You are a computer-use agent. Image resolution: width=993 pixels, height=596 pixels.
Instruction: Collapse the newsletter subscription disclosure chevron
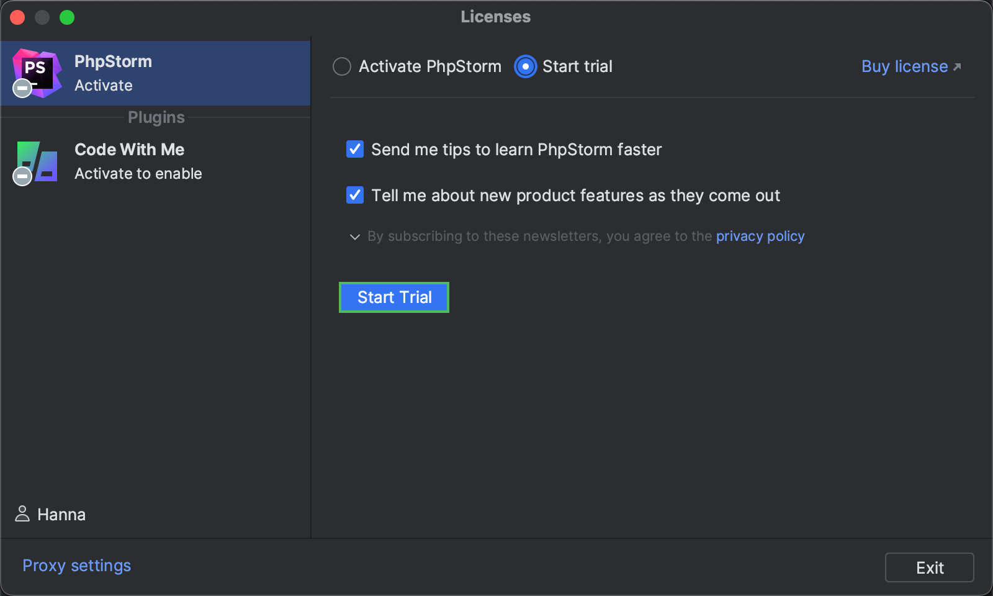click(354, 237)
